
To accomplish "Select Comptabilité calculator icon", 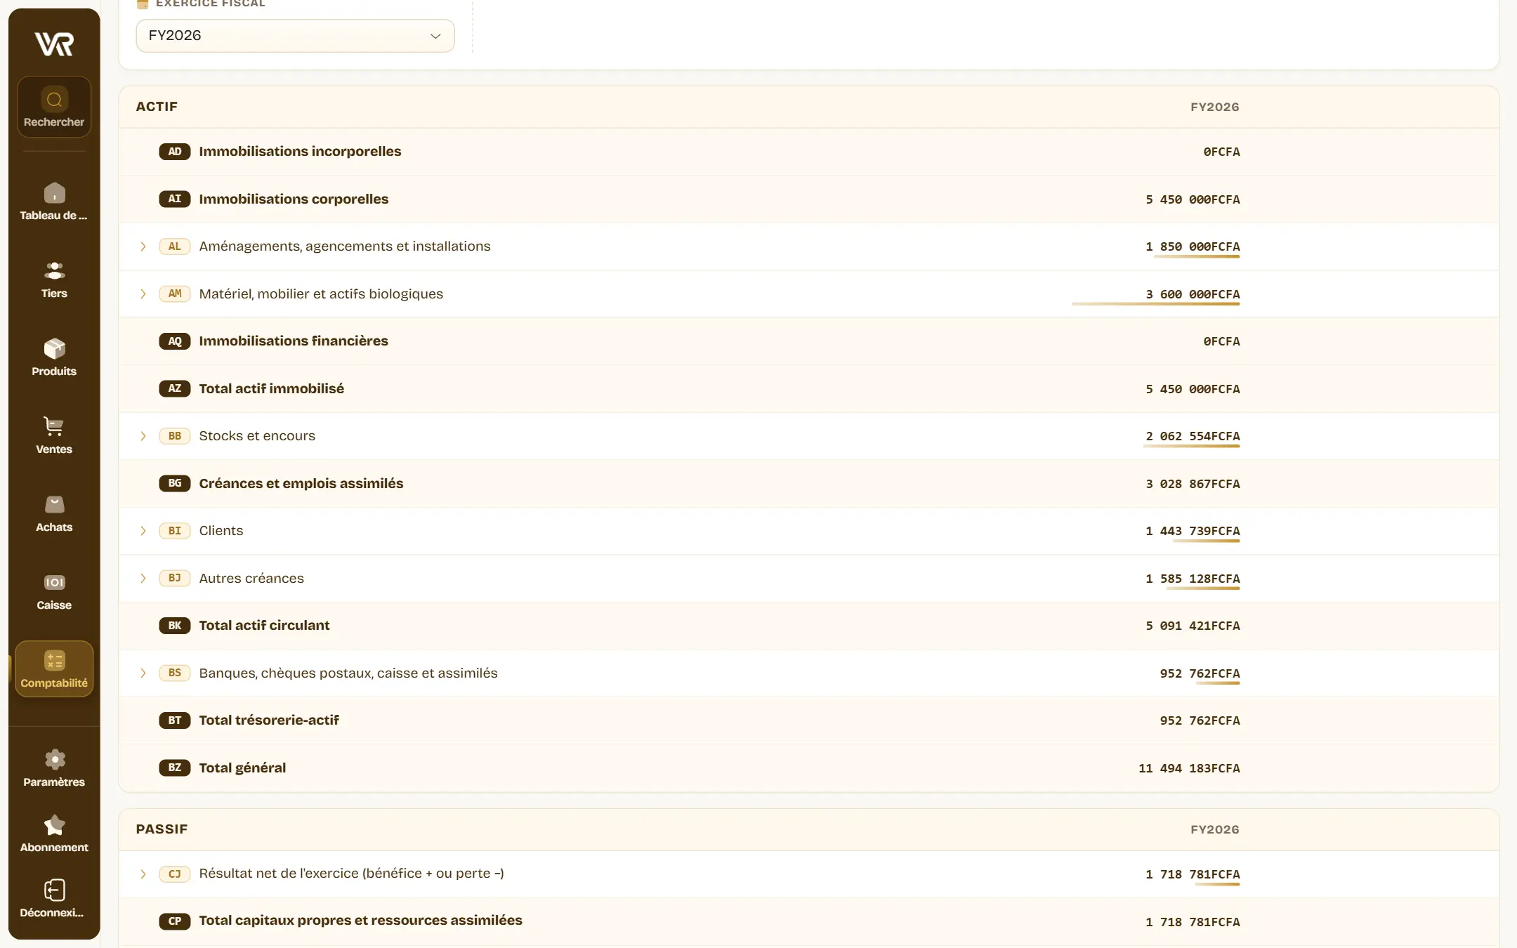I will 54,660.
